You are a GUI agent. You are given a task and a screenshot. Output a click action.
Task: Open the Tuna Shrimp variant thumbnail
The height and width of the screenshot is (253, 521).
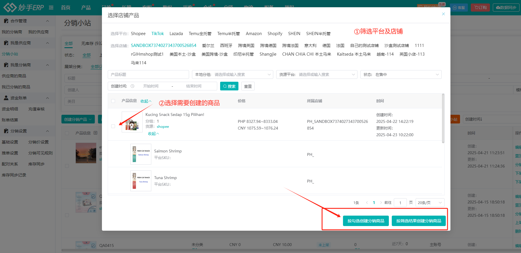pyautogui.click(x=141, y=181)
